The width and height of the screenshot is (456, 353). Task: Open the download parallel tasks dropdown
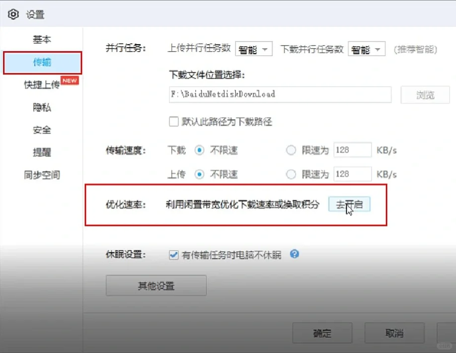tap(366, 49)
